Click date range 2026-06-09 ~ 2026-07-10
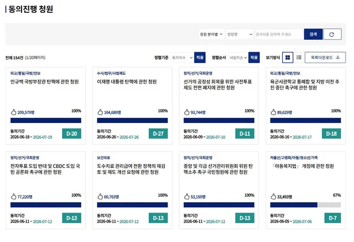This screenshot has height=242, width=354. point(204,137)
